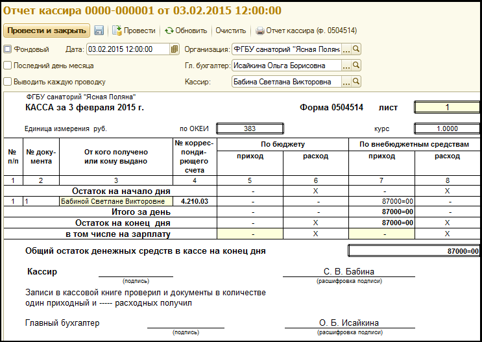
Task: Click the 'Организация' input field
Action: [287, 49]
